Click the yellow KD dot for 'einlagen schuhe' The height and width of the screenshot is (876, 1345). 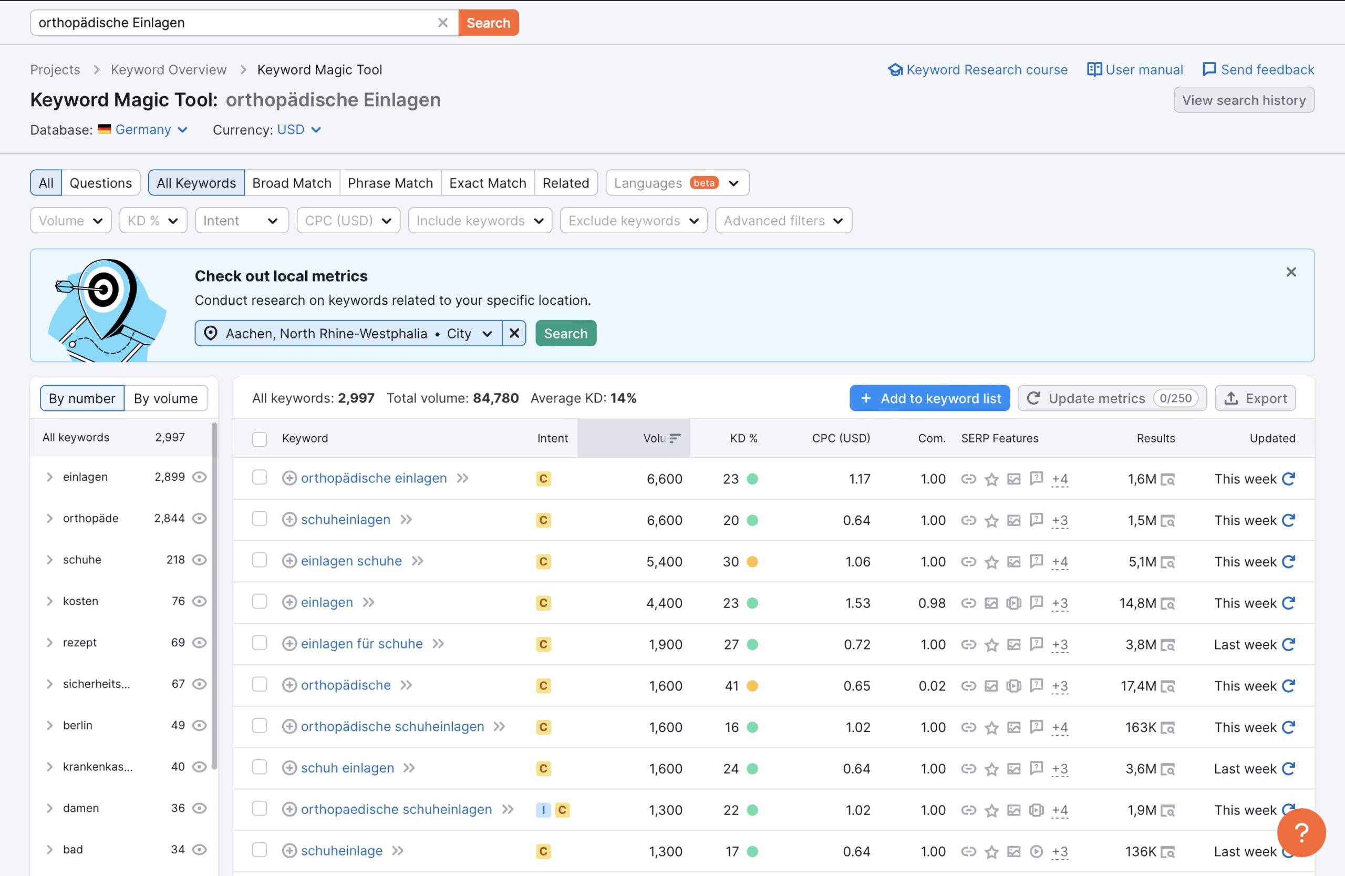click(752, 562)
